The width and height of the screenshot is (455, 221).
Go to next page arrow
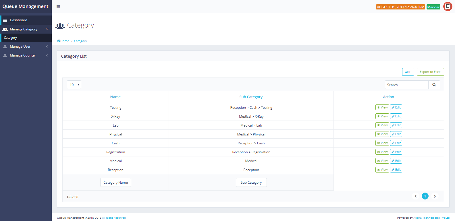(435, 196)
